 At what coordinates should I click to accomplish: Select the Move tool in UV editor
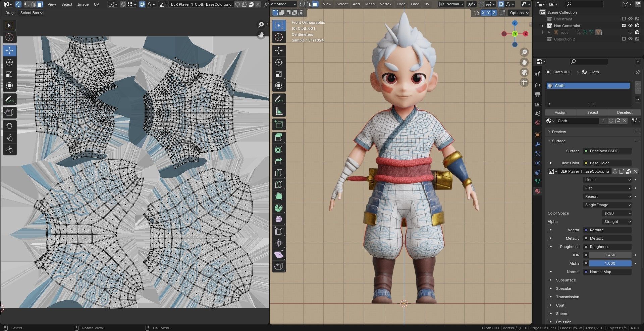tap(9, 51)
